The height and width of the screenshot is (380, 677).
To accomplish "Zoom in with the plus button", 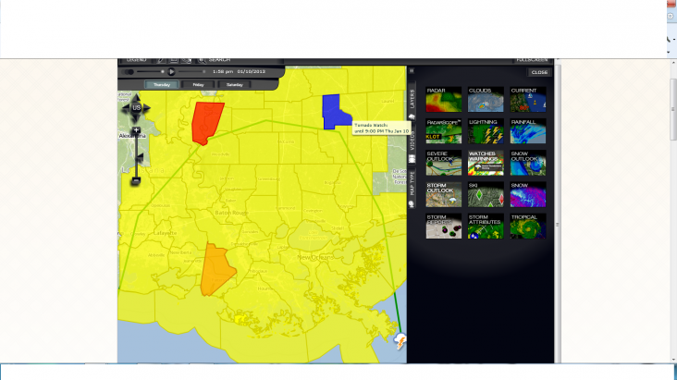I will [137, 131].
